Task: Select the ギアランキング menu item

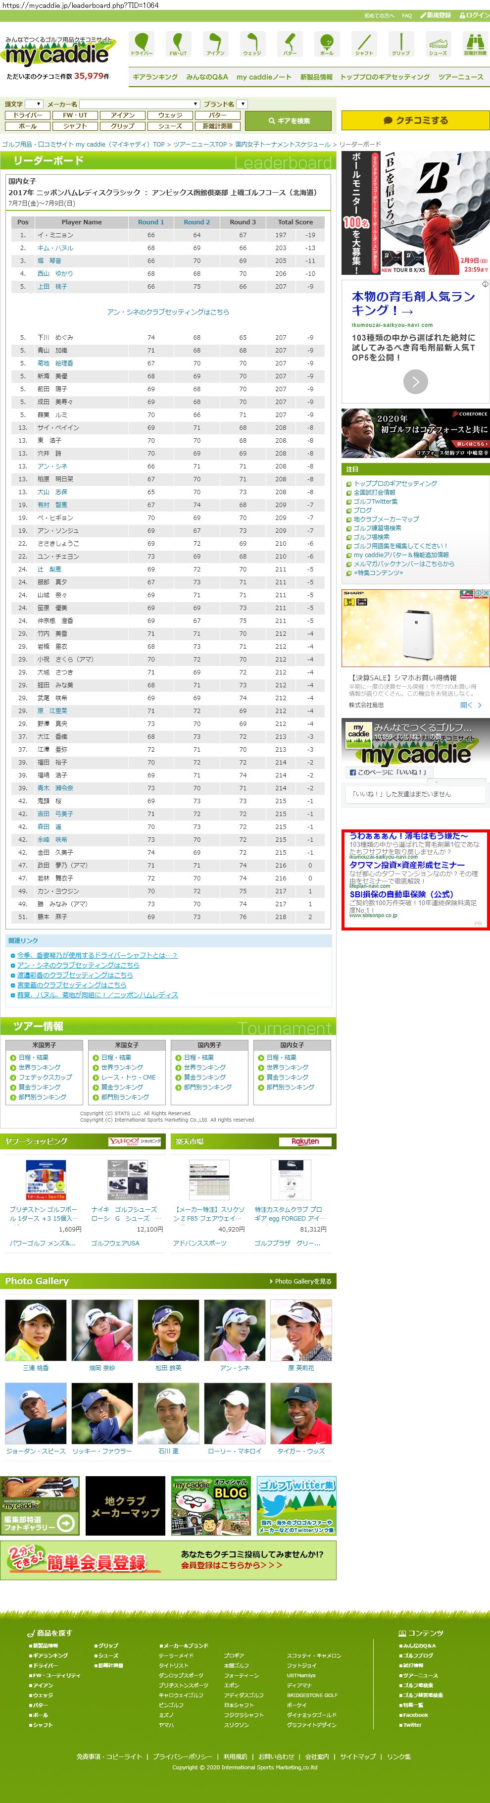Action: 155,77
